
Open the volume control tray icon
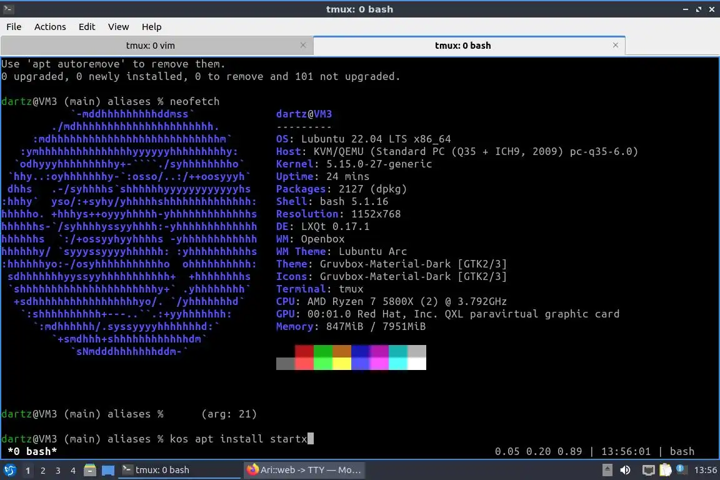click(x=625, y=470)
